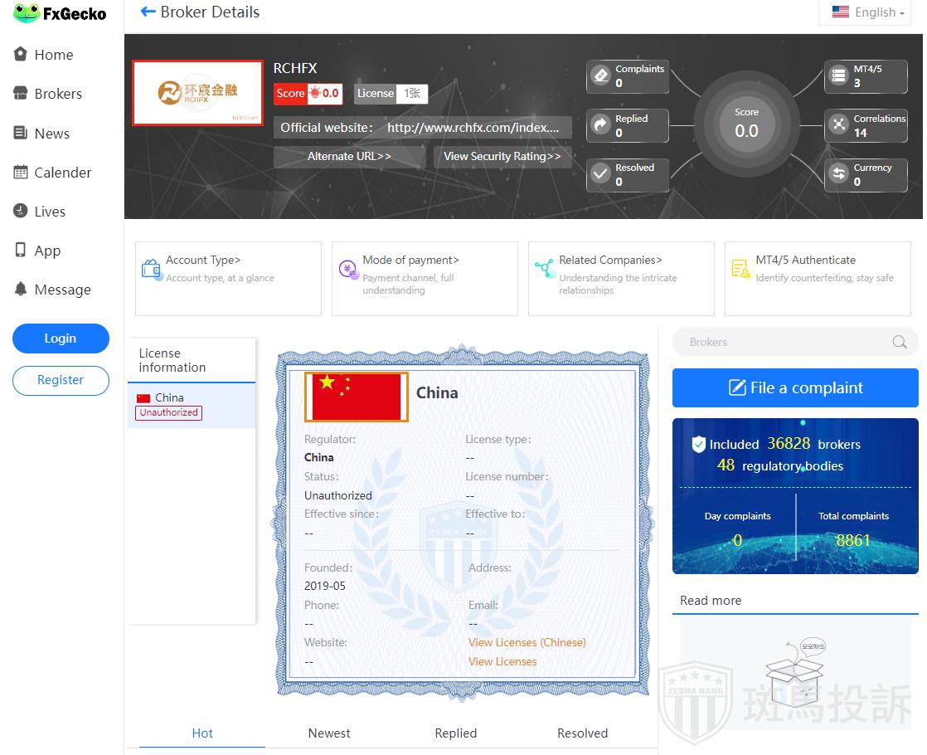The width and height of the screenshot is (927, 755).
Task: Click the Account Type wallet icon
Action: (152, 268)
